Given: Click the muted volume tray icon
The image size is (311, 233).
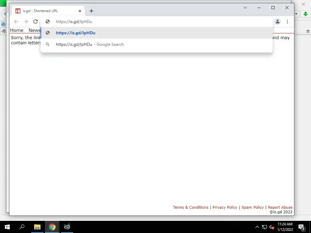Looking at the screenshot, I should [x=272, y=227].
